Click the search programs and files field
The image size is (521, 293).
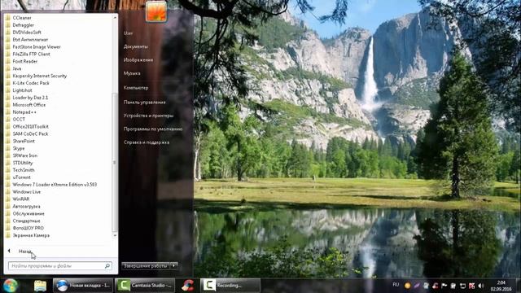pyautogui.click(x=59, y=266)
